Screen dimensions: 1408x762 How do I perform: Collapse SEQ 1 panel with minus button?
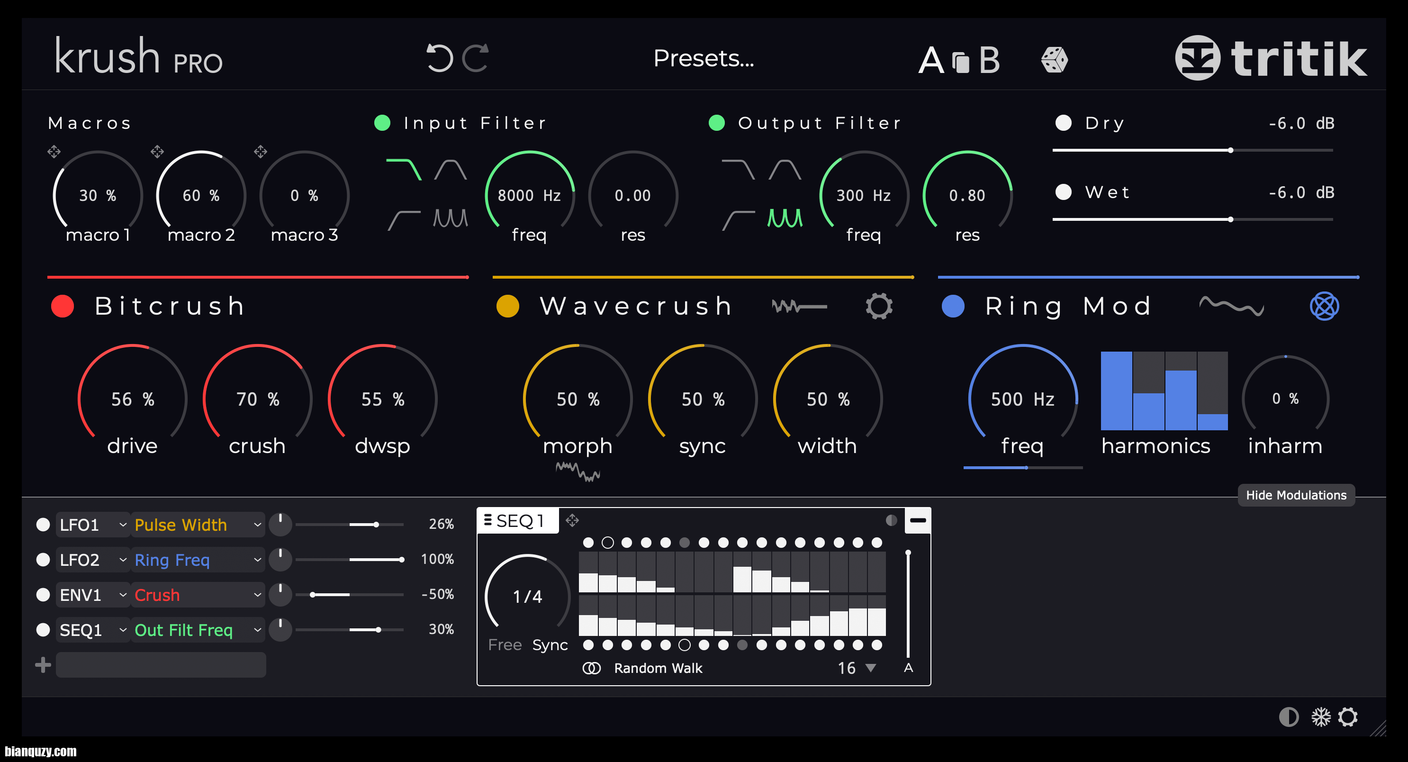[918, 520]
